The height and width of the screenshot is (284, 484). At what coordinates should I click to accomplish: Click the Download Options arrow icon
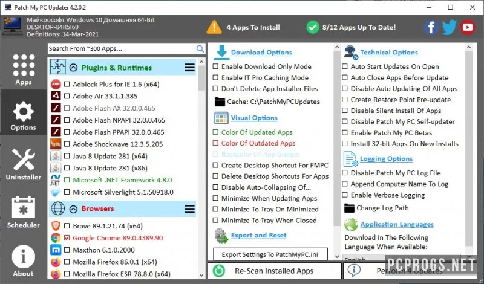(x=221, y=53)
